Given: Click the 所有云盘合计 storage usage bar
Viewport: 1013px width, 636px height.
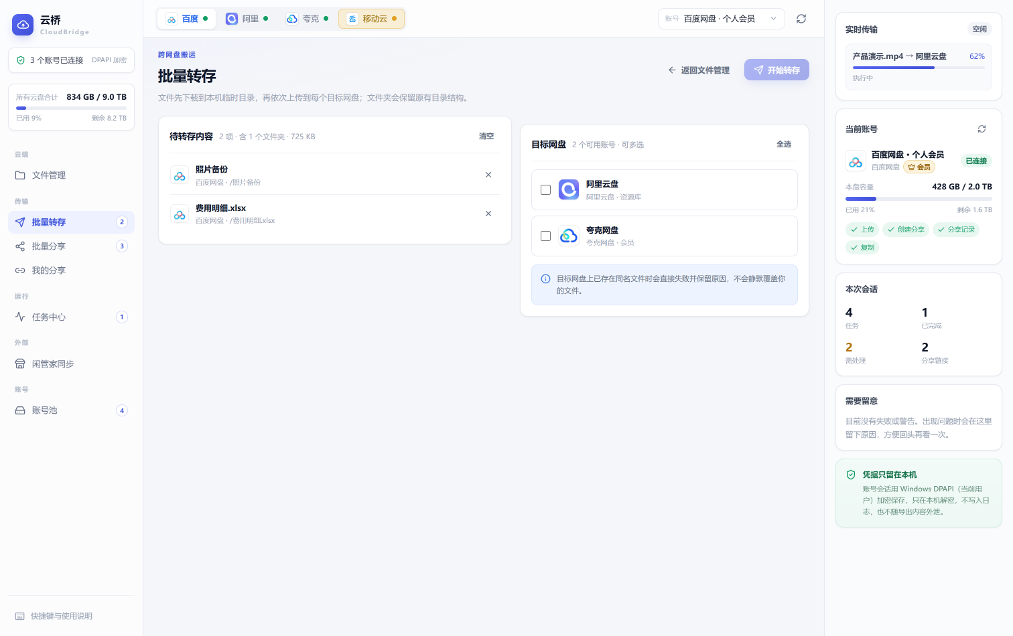Looking at the screenshot, I should coord(71,108).
